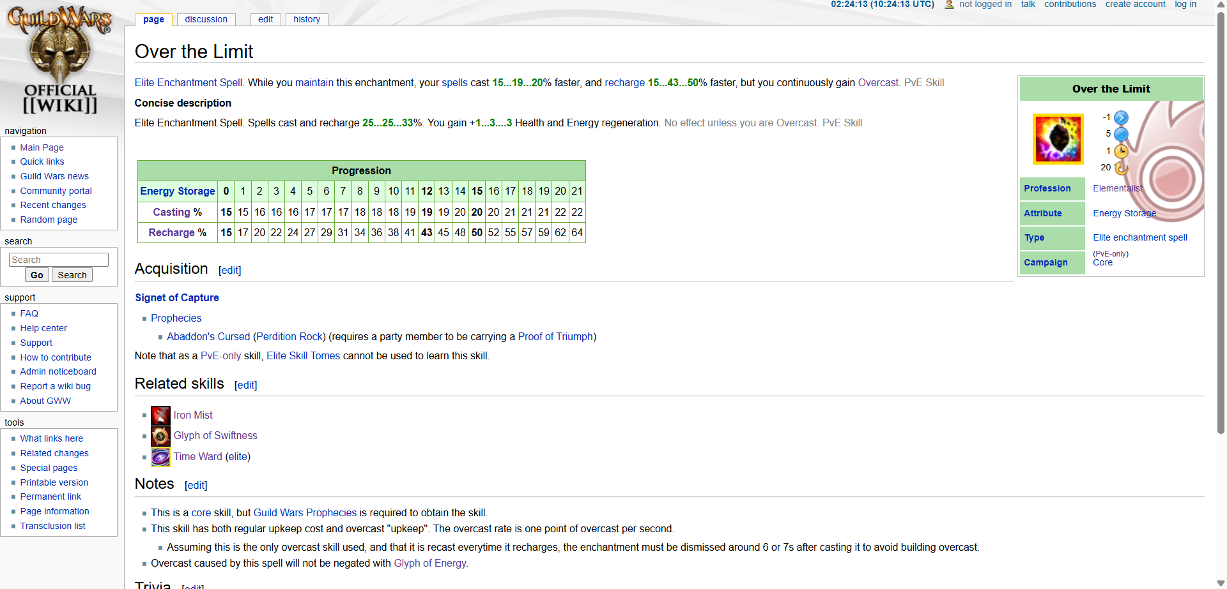Open How to contribute

[x=56, y=357]
